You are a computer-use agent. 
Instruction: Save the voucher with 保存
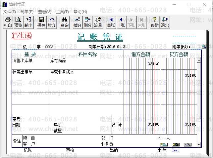pos(41,22)
